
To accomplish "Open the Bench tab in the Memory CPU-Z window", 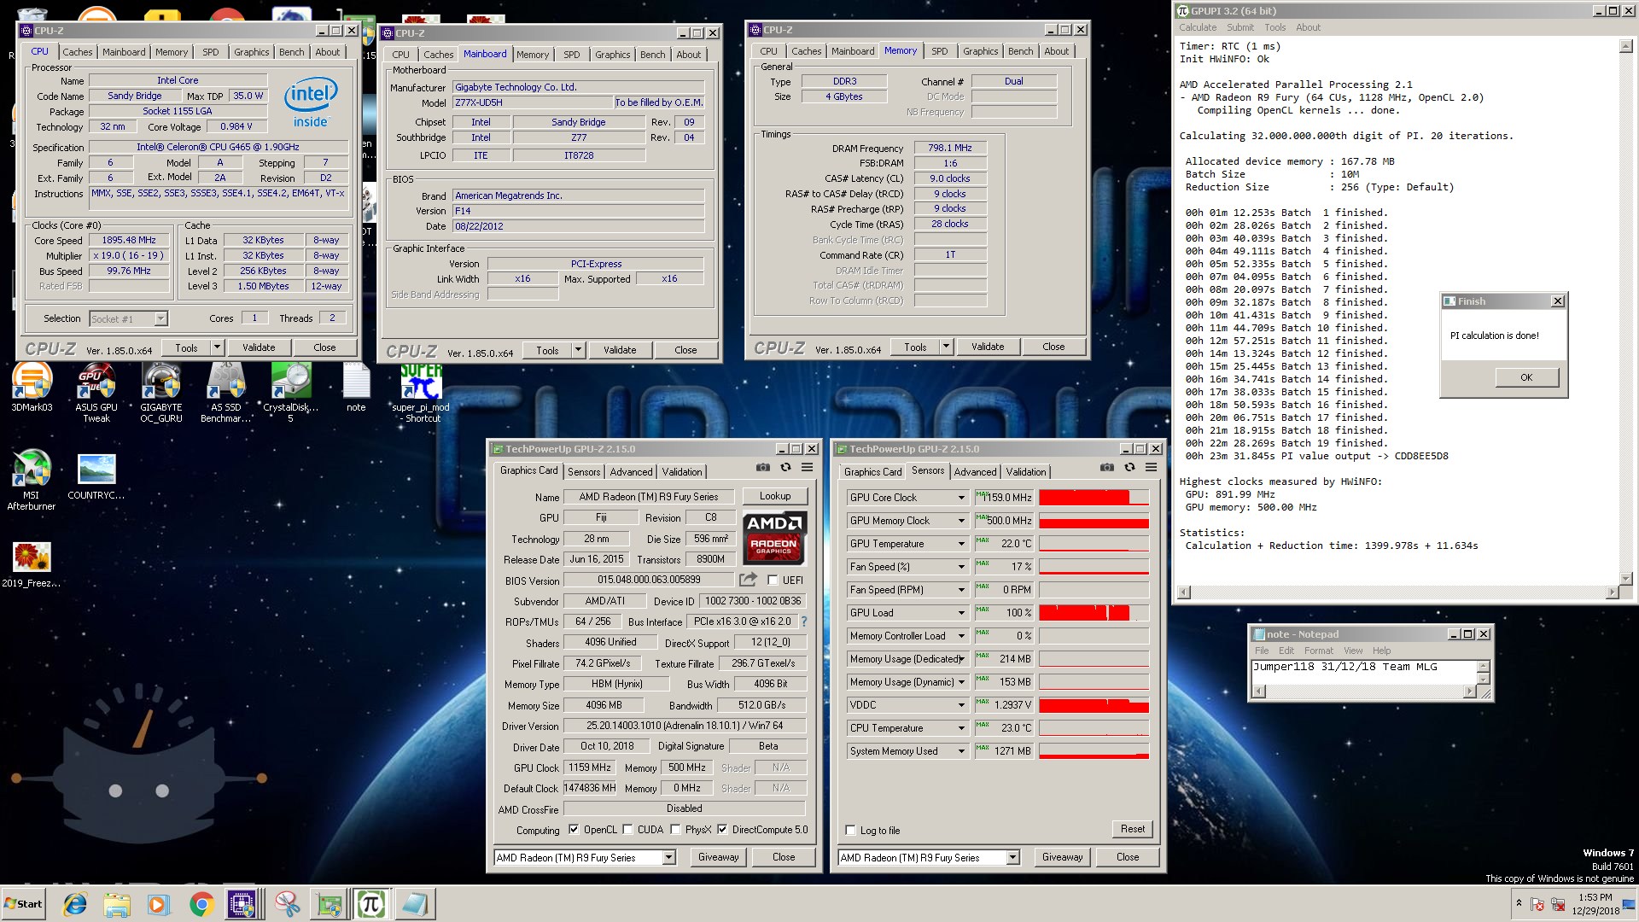I will (1020, 51).
